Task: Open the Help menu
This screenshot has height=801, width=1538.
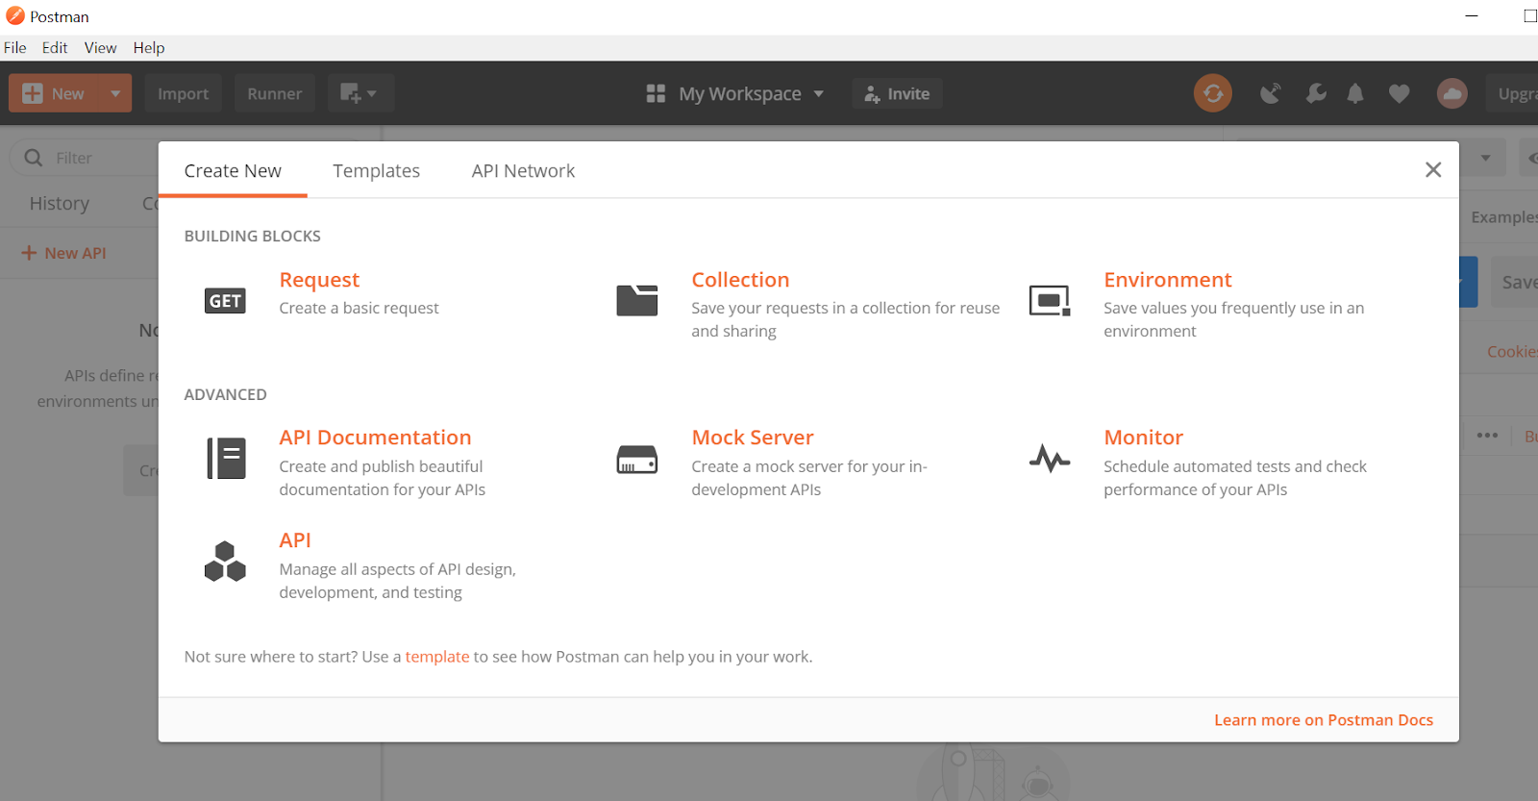Action: (x=149, y=47)
